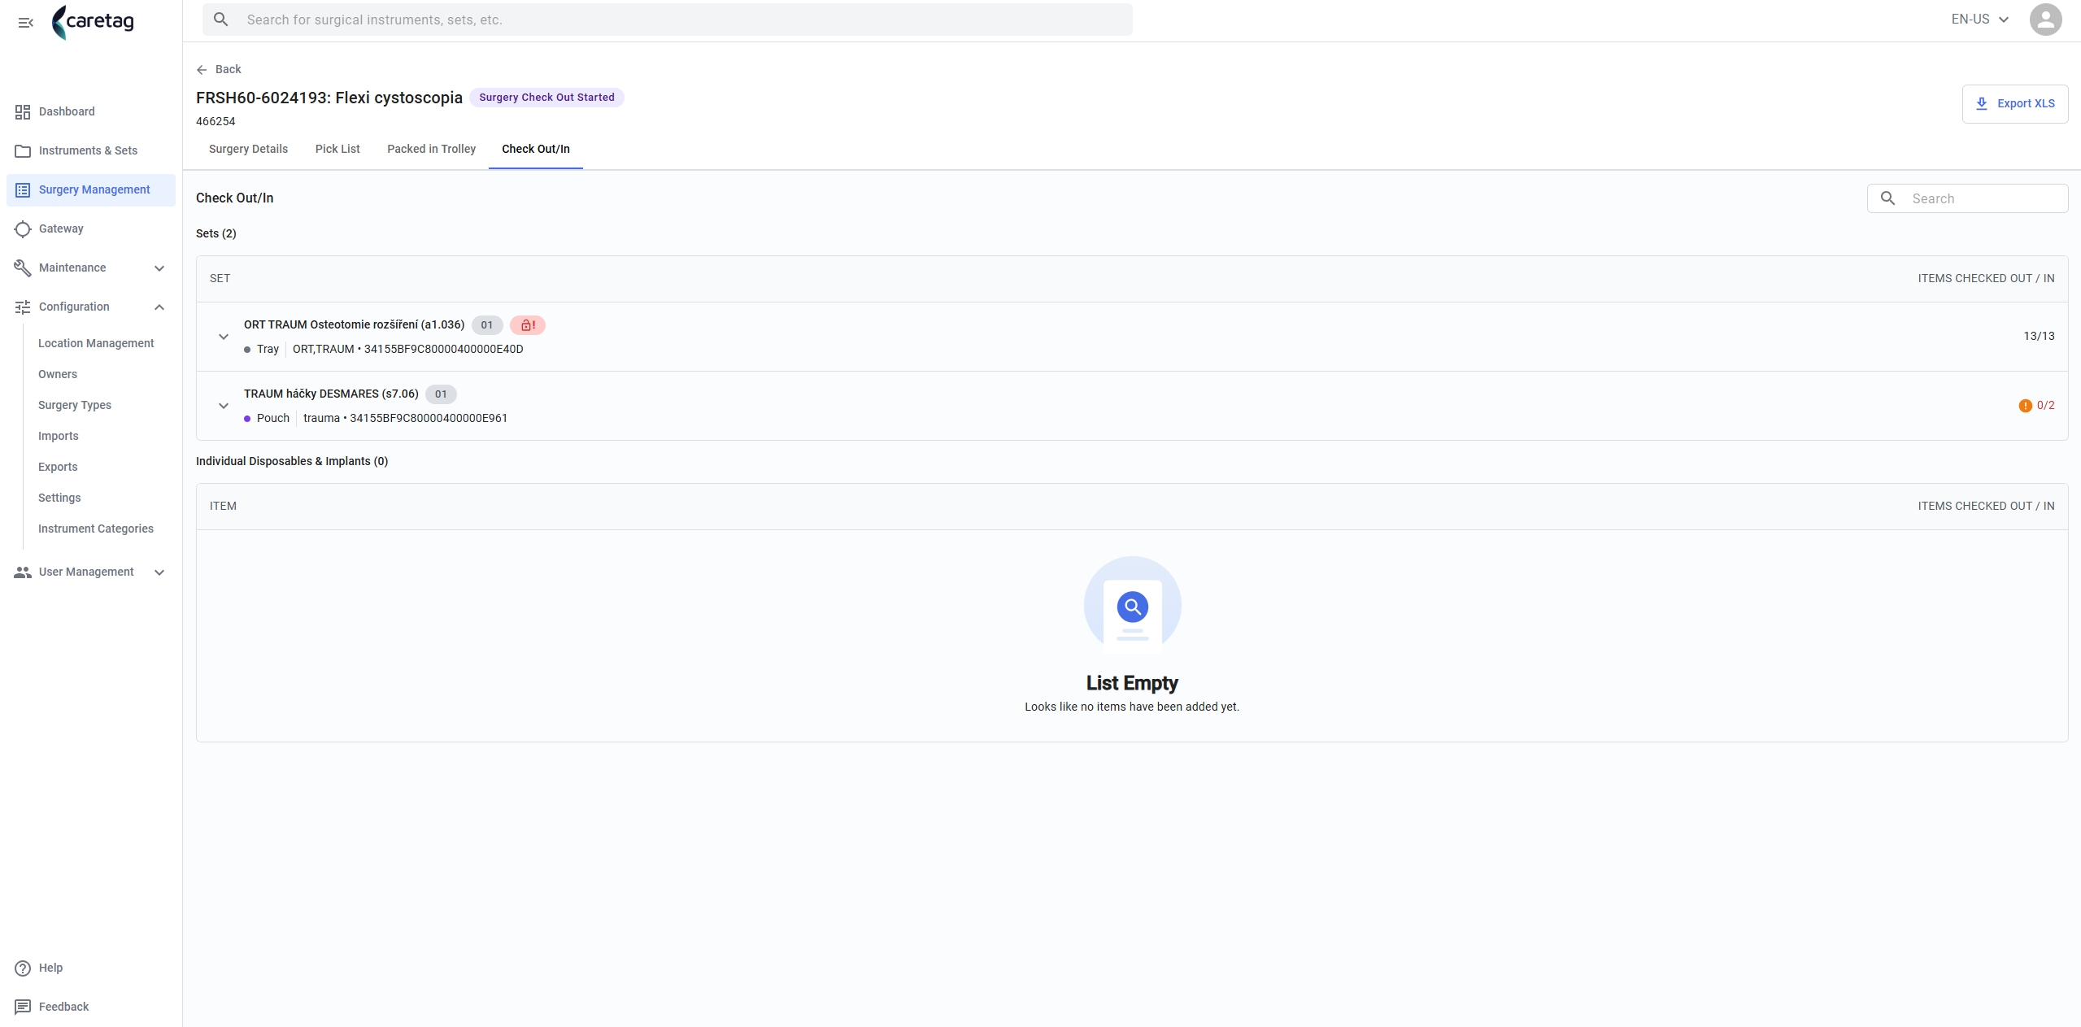Viewport: 2081px width, 1027px height.
Task: Click the TRAUM háčky DESMARES set name
Action: click(331, 394)
